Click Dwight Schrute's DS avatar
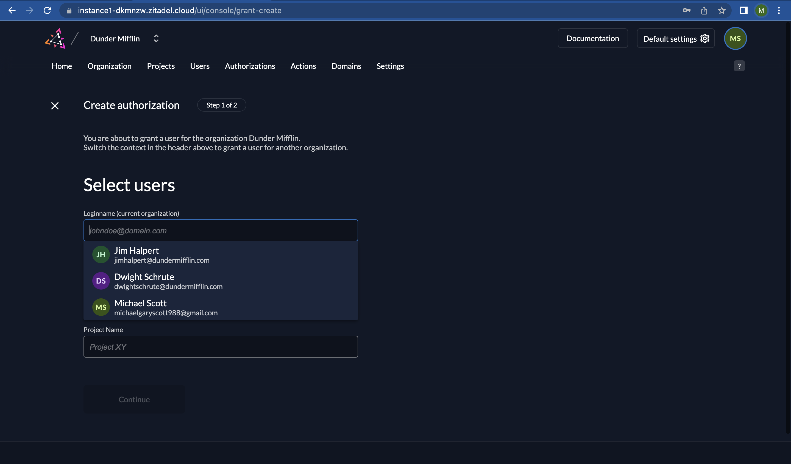 coord(101,281)
